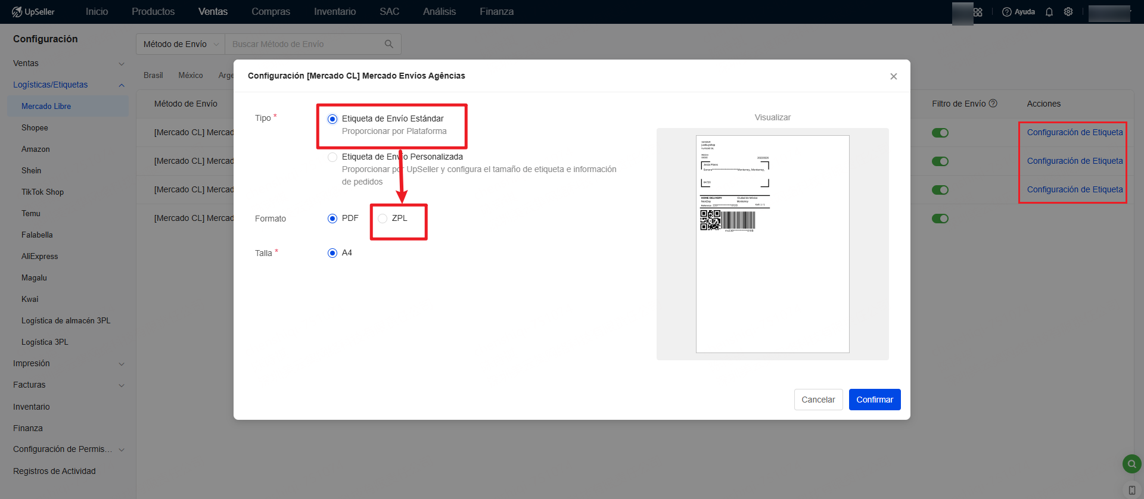Viewport: 1144px width, 499px height.
Task: Click the label preview thumbnail
Action: [x=772, y=244]
